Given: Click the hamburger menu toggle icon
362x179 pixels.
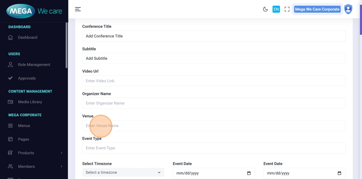Looking at the screenshot, I should [78, 9].
